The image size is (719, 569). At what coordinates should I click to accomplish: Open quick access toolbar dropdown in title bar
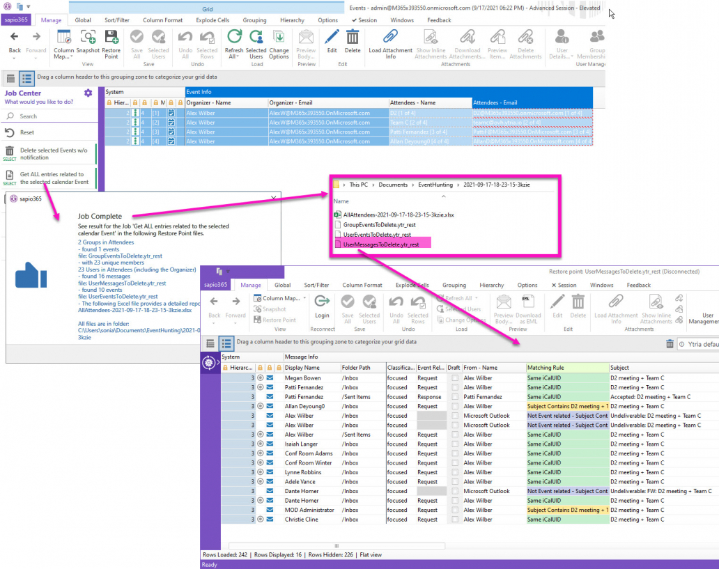[x=29, y=6]
